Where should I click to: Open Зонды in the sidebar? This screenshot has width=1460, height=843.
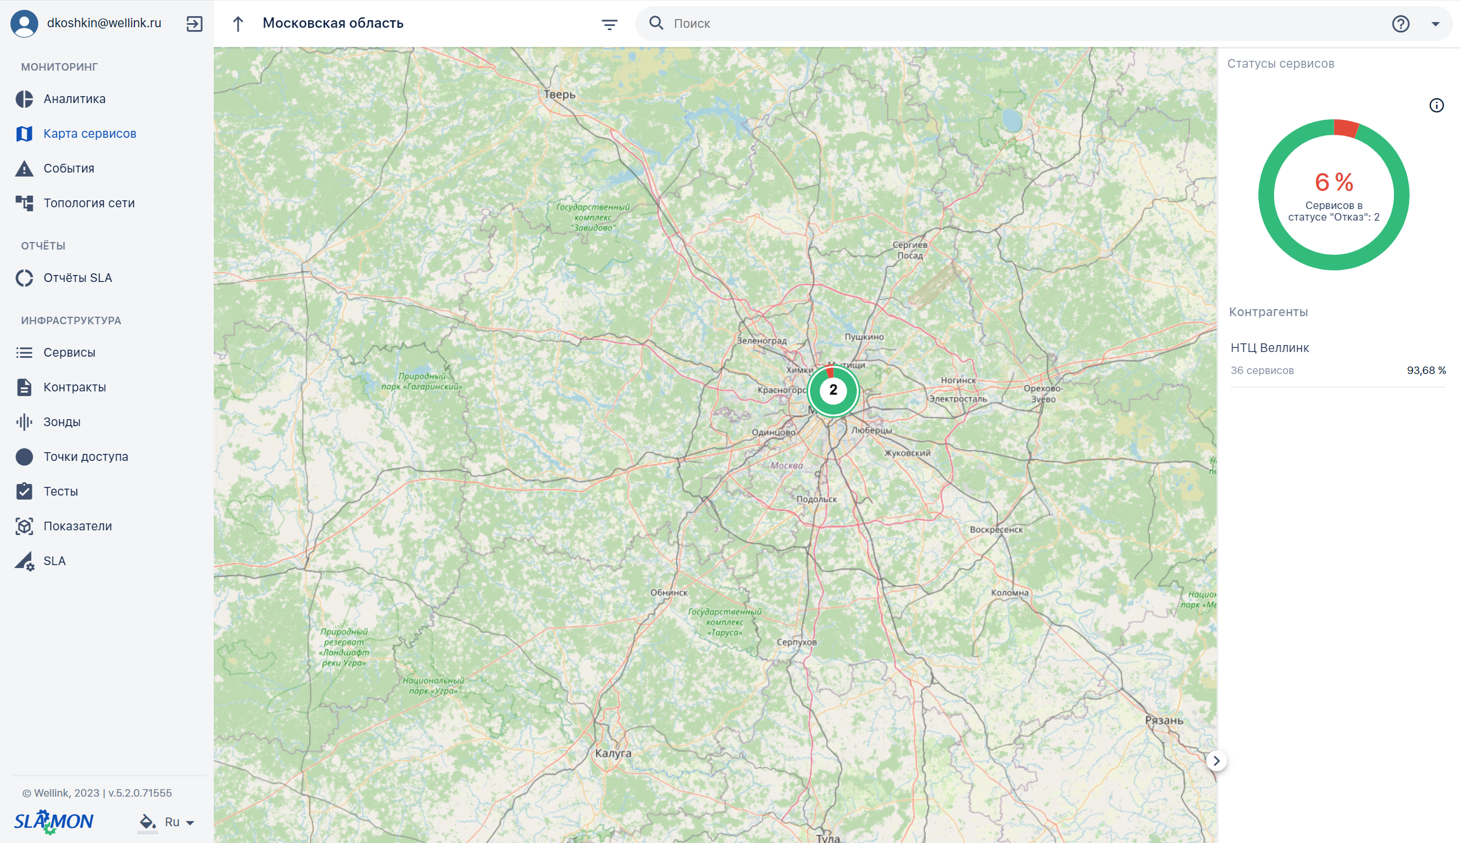(x=62, y=422)
